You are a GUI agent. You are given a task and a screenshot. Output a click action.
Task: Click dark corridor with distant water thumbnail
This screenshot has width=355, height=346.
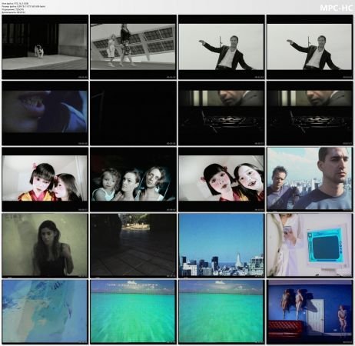(x=133, y=245)
